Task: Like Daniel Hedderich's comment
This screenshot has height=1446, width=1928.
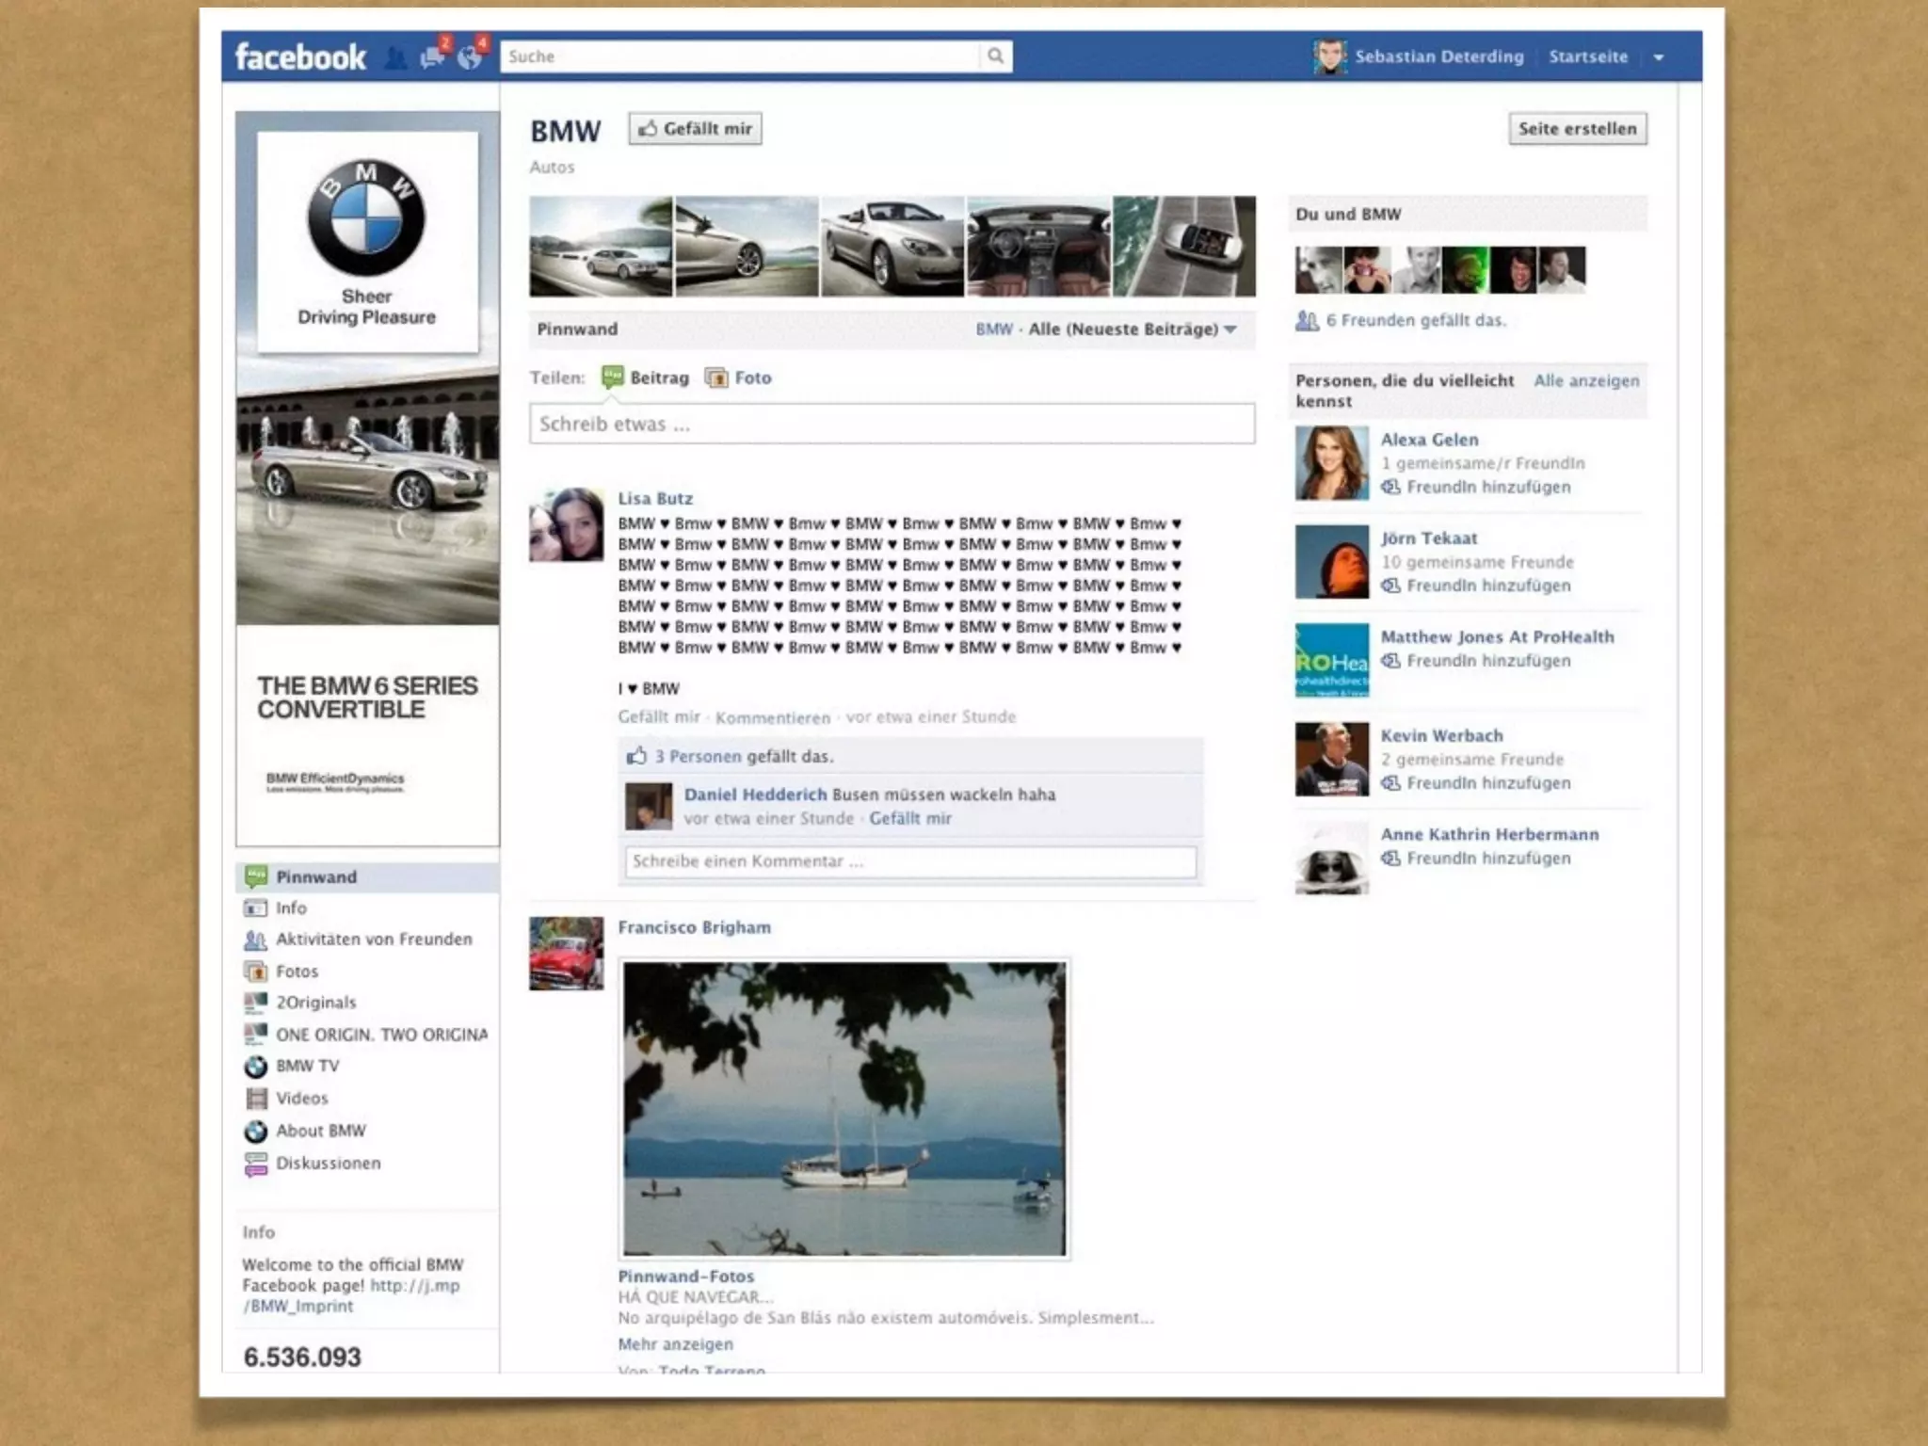Action: [x=909, y=819]
